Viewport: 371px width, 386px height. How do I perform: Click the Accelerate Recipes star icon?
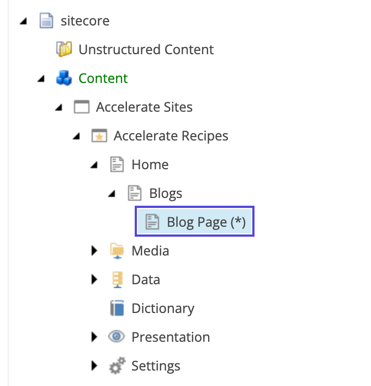click(99, 136)
